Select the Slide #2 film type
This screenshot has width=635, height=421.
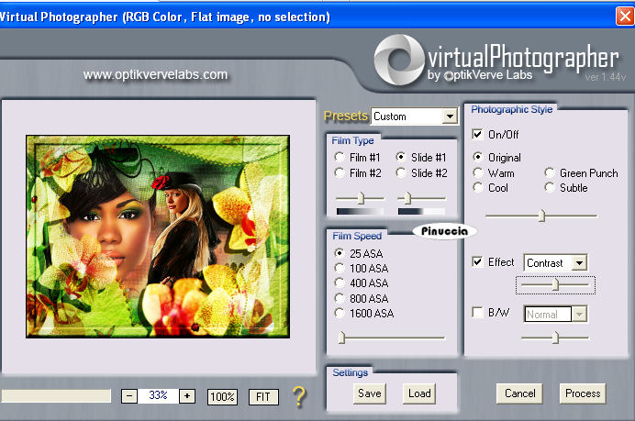pyautogui.click(x=401, y=172)
